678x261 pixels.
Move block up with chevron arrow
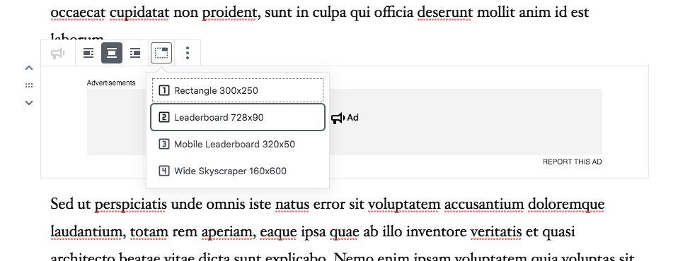tap(29, 68)
